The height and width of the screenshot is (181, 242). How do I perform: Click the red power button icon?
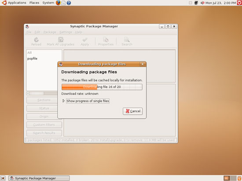click(x=239, y=3)
